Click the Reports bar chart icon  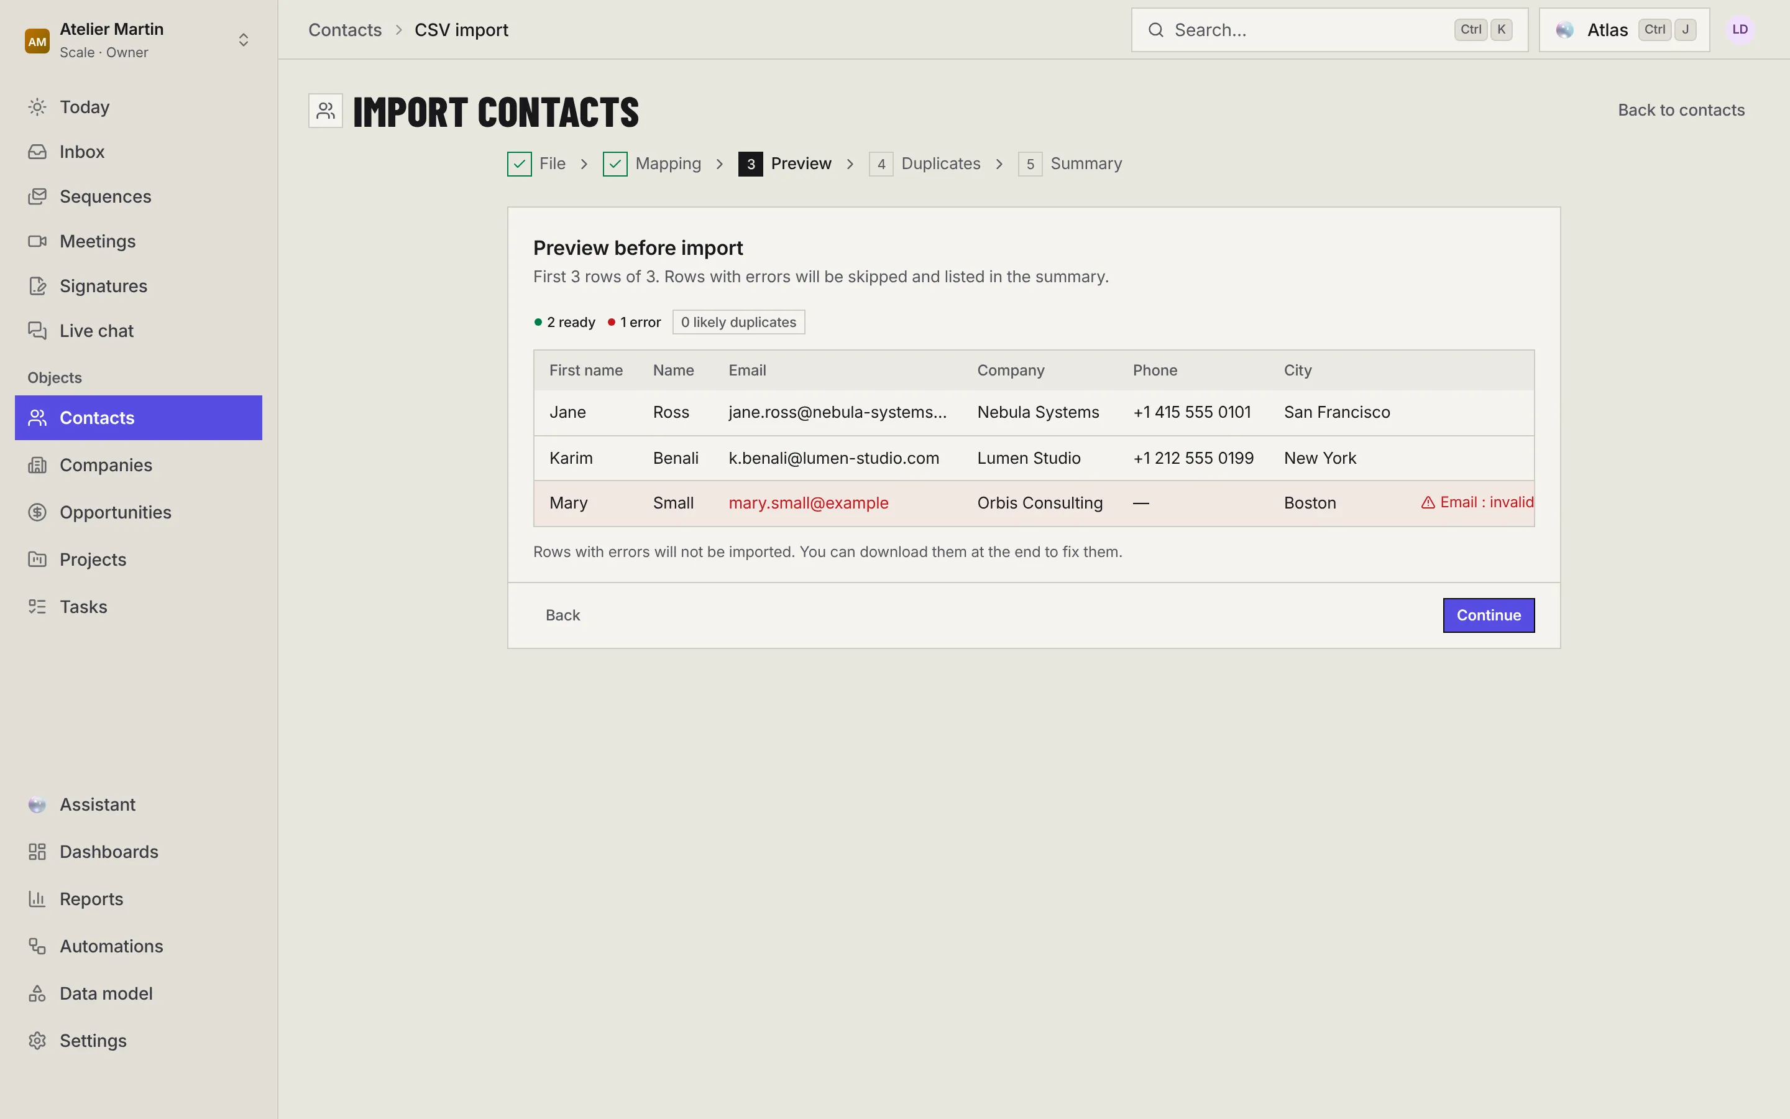point(37,899)
